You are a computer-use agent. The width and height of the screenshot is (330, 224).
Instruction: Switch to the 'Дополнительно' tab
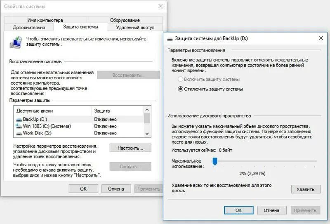(29, 27)
